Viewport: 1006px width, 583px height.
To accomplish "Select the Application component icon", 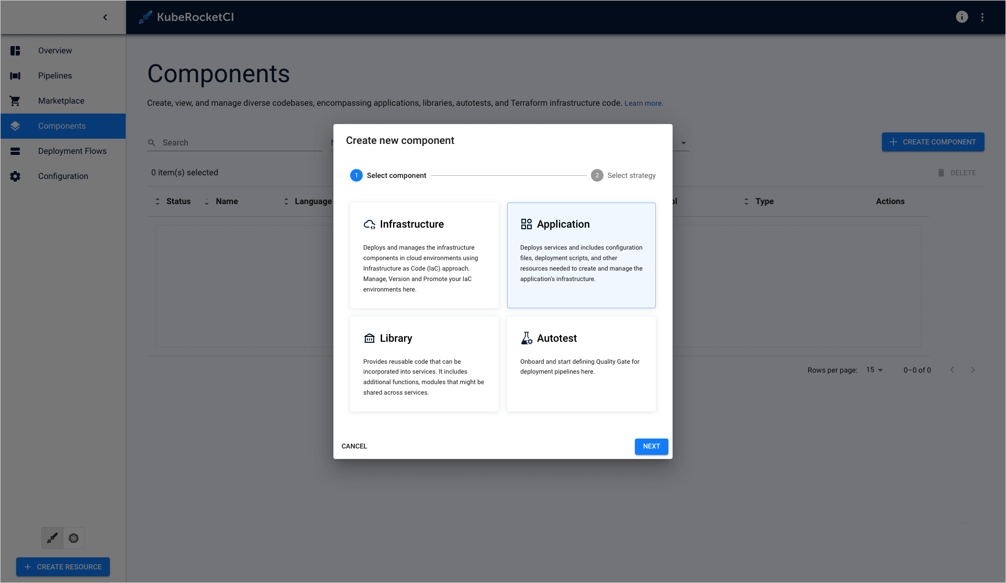I will 526,223.
